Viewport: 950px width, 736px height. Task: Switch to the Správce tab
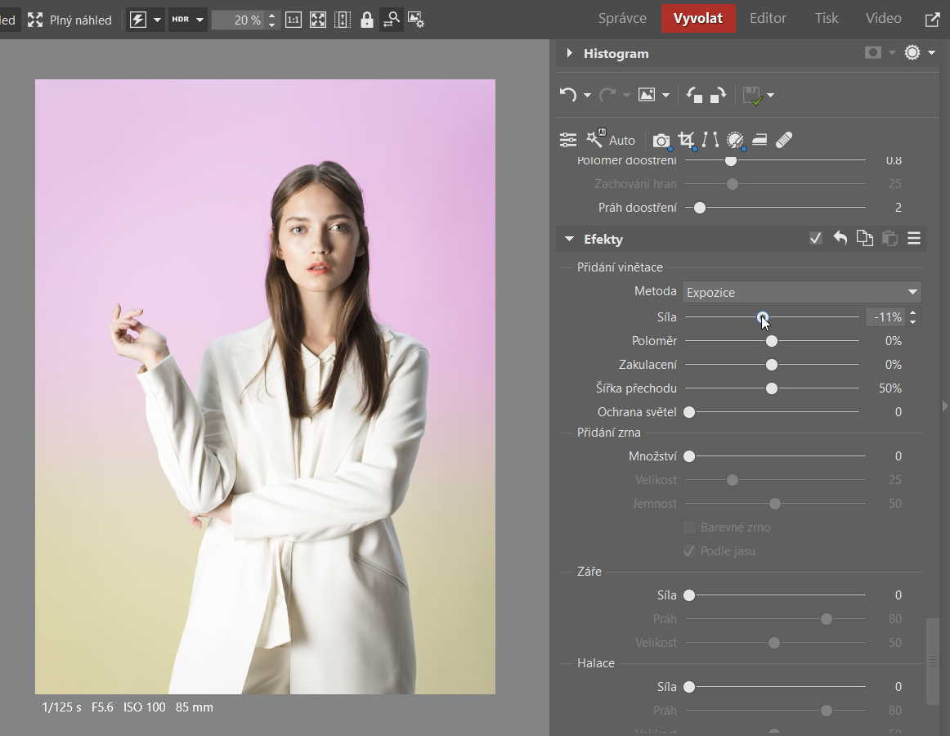coord(622,18)
